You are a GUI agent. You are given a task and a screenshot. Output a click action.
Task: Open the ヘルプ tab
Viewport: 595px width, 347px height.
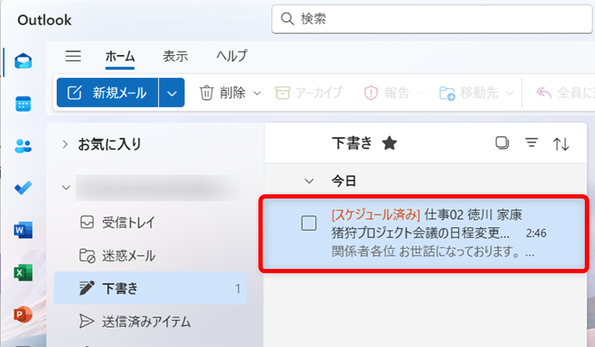(231, 56)
